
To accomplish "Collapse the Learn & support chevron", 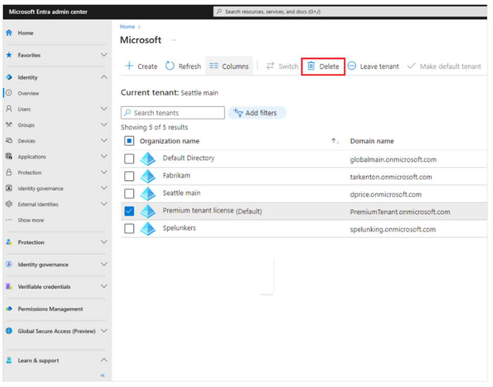I will pyautogui.click(x=104, y=360).
